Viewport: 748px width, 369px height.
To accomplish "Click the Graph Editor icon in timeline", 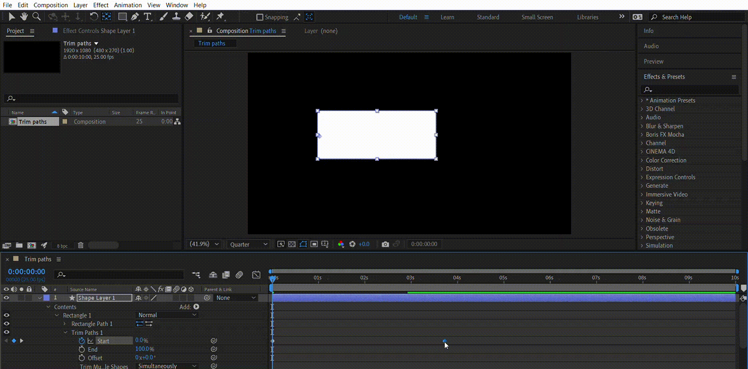I will pyautogui.click(x=256, y=275).
